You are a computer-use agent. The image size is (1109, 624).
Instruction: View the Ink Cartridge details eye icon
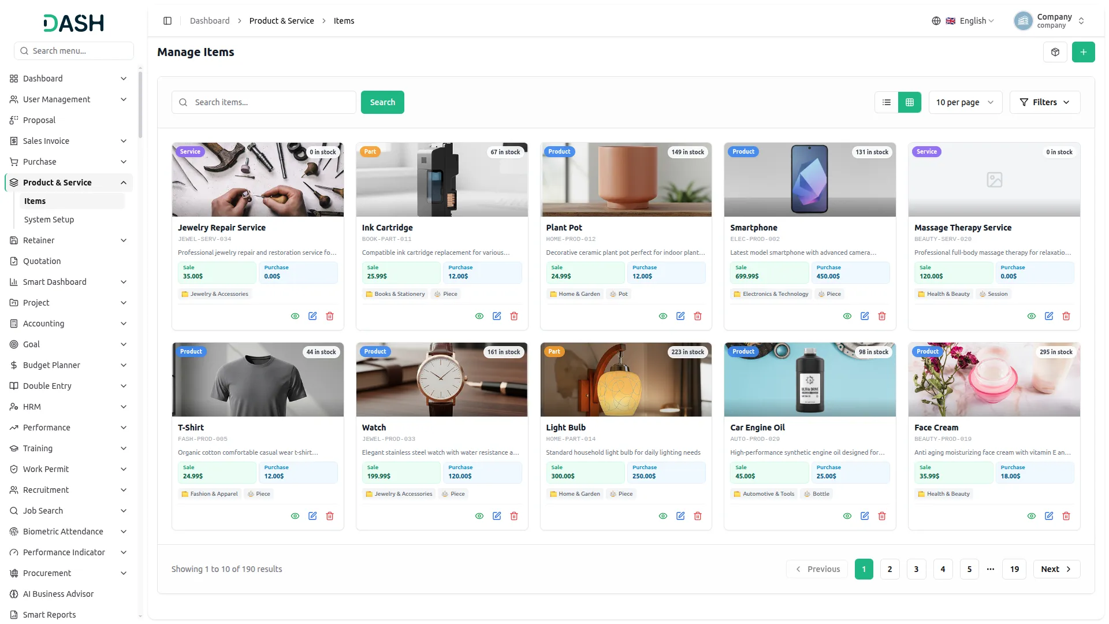[x=479, y=316]
